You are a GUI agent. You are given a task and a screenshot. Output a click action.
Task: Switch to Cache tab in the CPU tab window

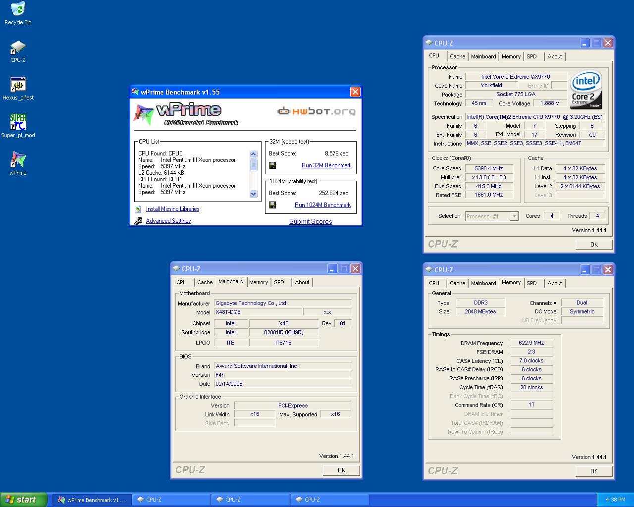[457, 56]
